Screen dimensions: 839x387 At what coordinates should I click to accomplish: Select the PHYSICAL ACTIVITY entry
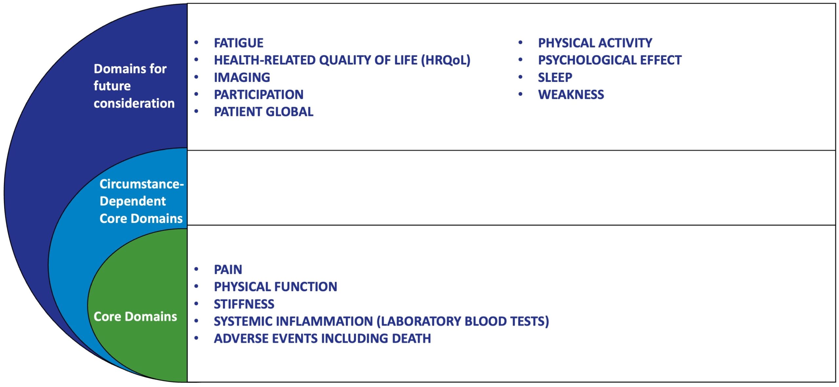[595, 43]
